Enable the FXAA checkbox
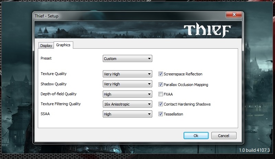The width and height of the screenshot is (275, 159). point(161,94)
